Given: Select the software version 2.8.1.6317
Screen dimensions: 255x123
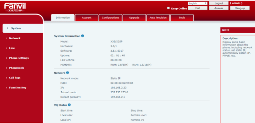Looking at the screenshot, I should pos(117,51).
